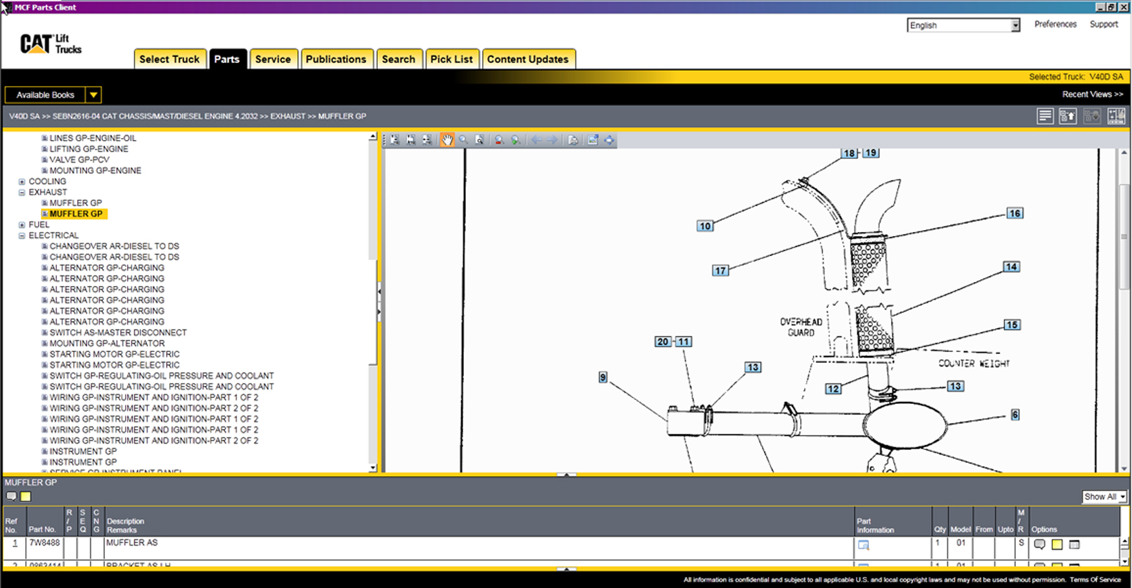Click the text list view icon

tap(1045, 116)
